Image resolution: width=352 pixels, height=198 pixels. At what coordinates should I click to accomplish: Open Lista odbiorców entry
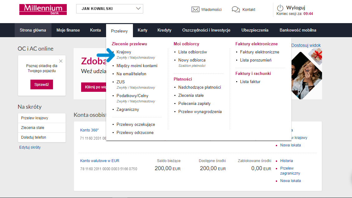(x=193, y=52)
